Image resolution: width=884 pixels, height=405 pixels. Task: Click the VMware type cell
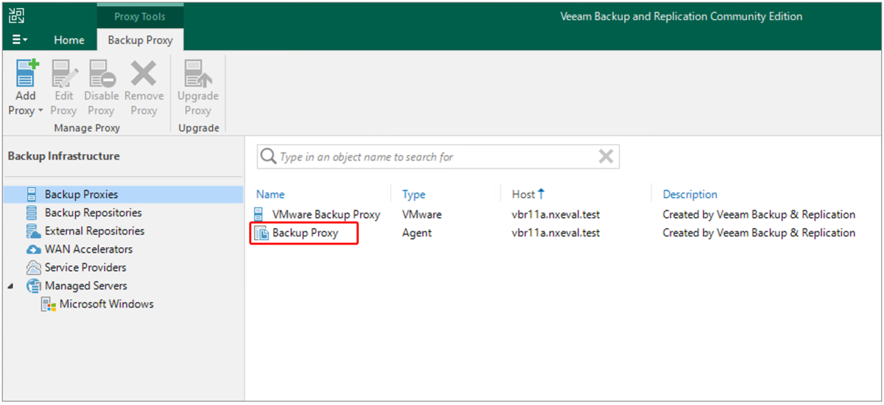pos(422,215)
